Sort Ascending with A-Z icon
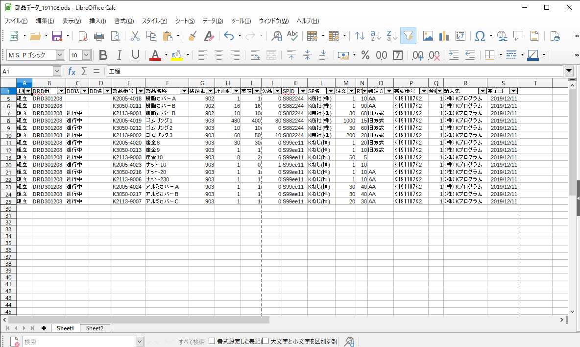This screenshot has width=580, height=347. (x=376, y=36)
